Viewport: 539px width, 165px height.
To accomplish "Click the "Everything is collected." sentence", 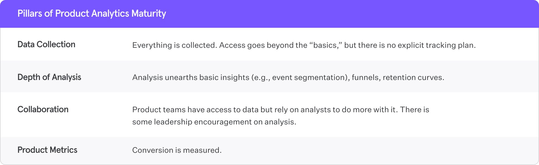I will (174, 45).
